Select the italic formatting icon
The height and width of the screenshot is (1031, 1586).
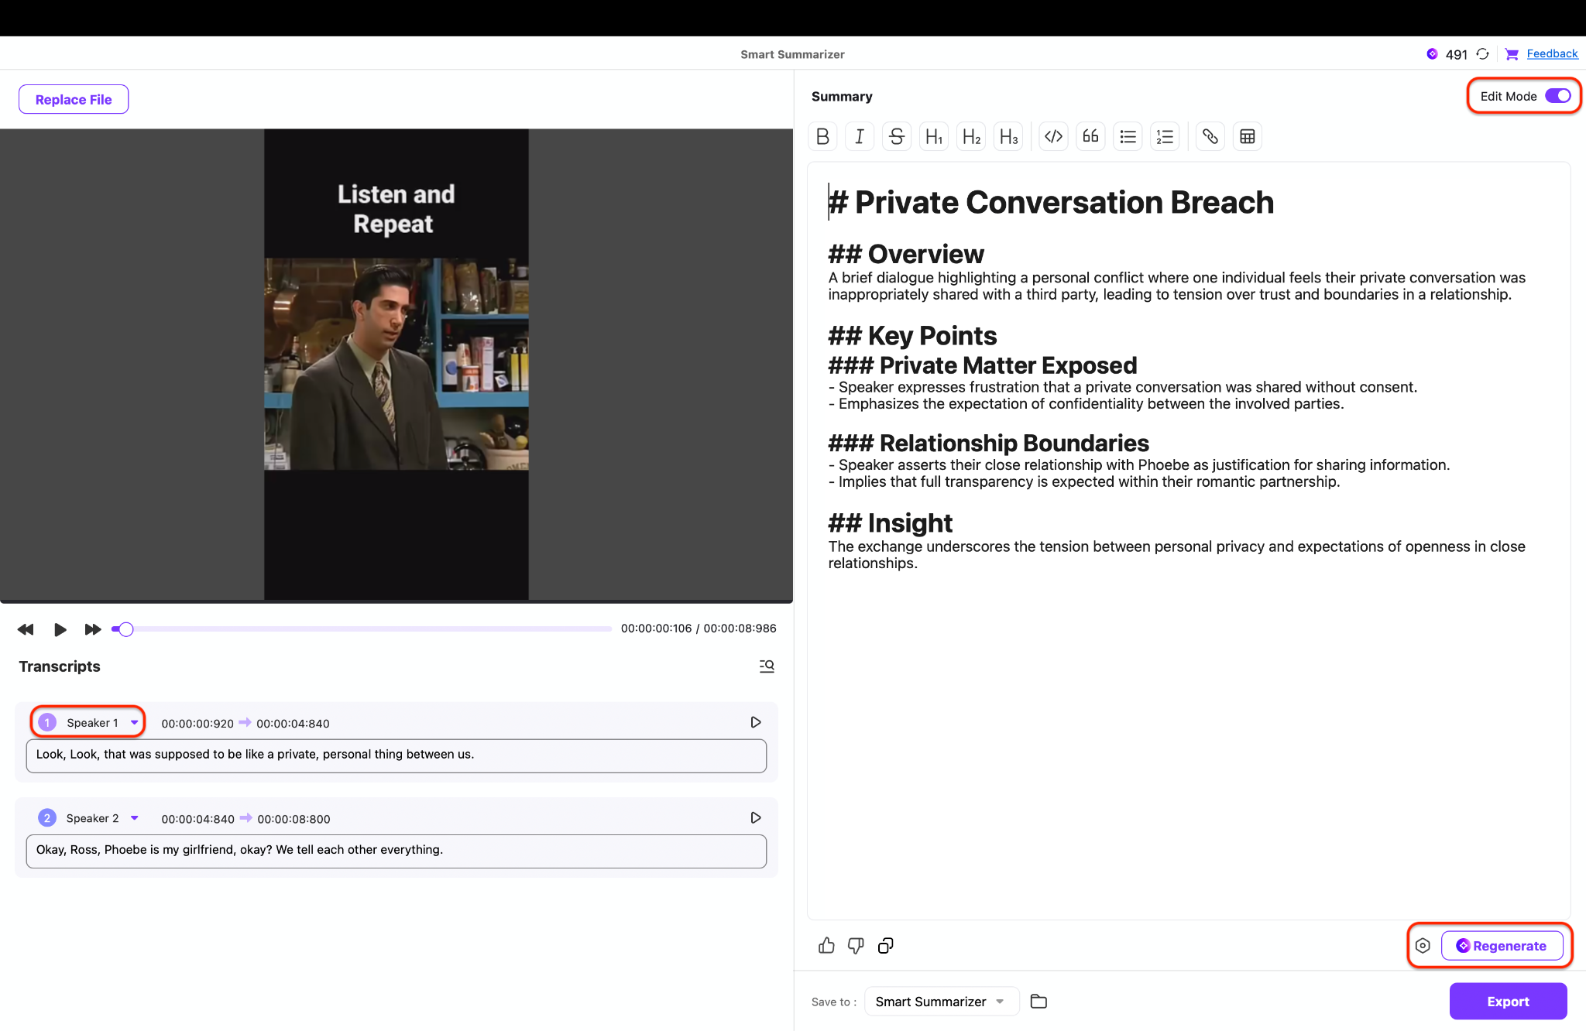tap(860, 135)
